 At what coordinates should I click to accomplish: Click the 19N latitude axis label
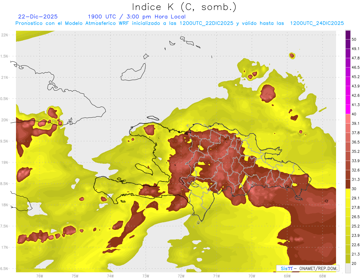[5, 162]
